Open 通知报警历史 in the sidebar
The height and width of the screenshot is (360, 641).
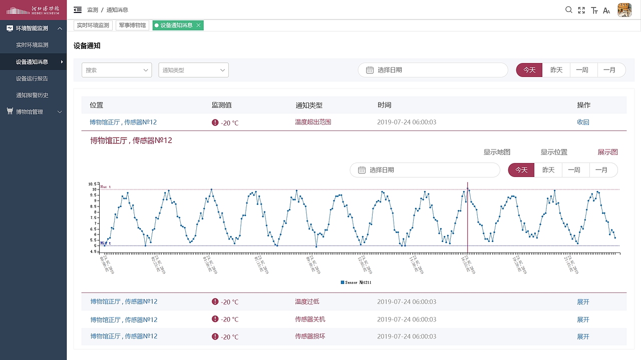pos(32,95)
